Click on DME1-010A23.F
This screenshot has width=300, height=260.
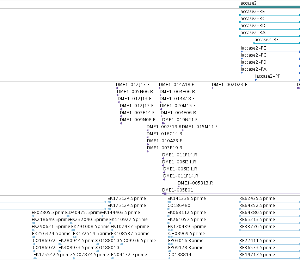(x=164, y=141)
